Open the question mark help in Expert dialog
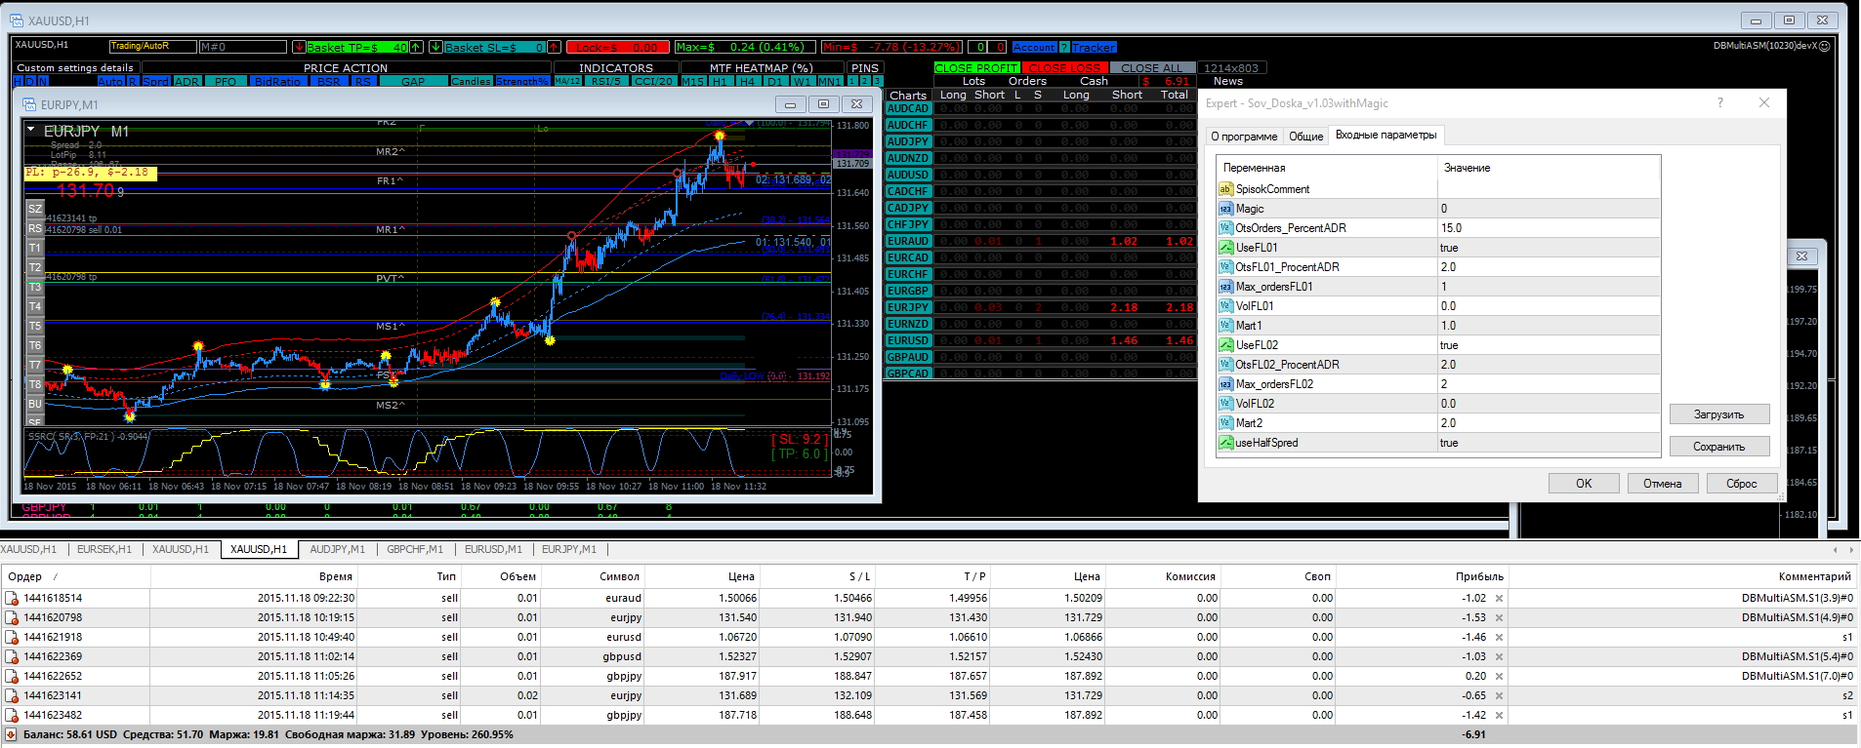 pyautogui.click(x=1720, y=102)
